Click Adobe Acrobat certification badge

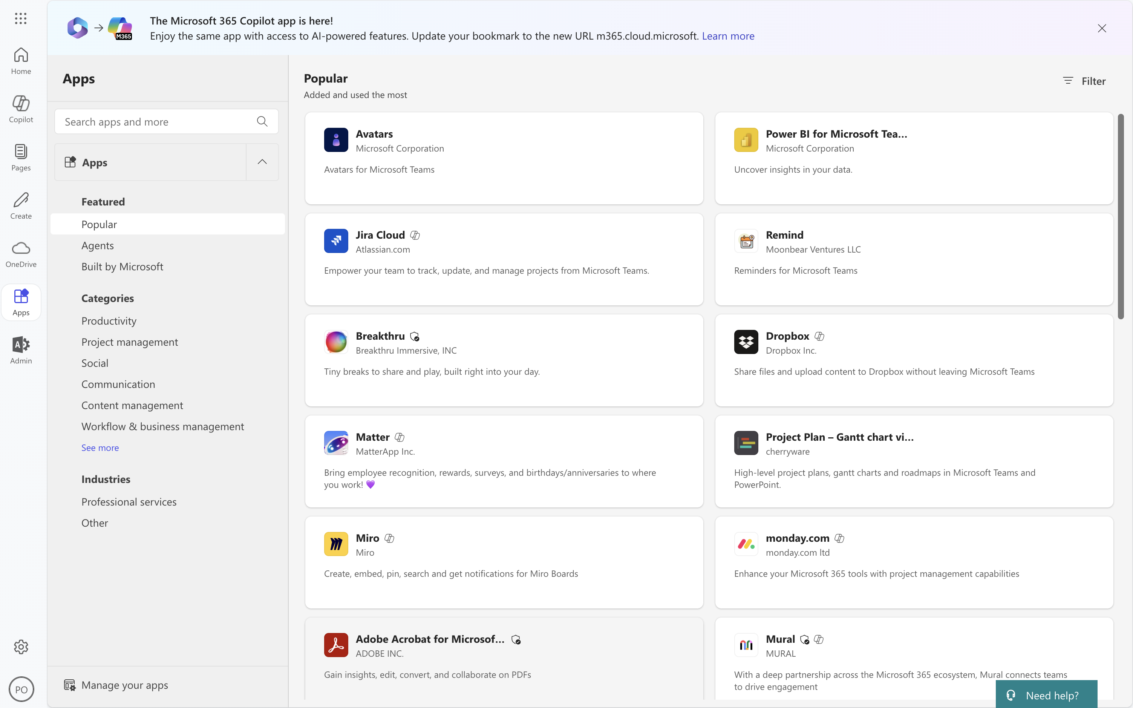click(516, 640)
